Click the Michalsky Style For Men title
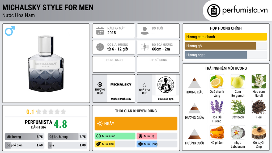Screen dimensions: 272x153 pos(48,7)
